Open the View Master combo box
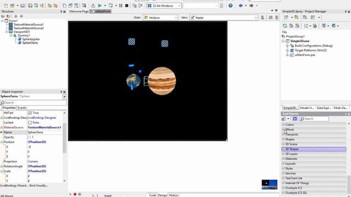351x197 pixels. 224,18
